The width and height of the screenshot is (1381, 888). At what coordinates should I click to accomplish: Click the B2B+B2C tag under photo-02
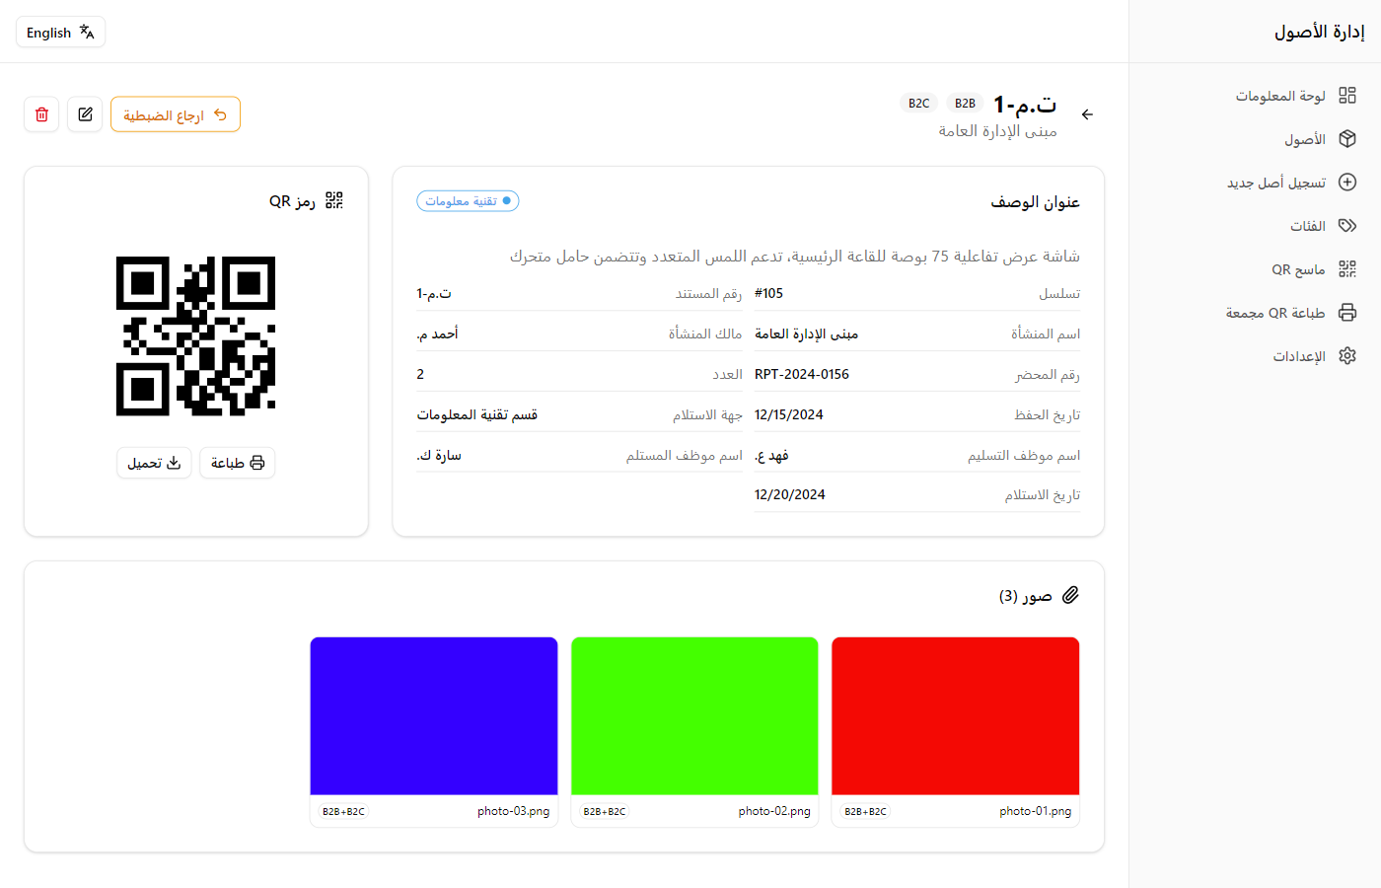[x=605, y=811]
